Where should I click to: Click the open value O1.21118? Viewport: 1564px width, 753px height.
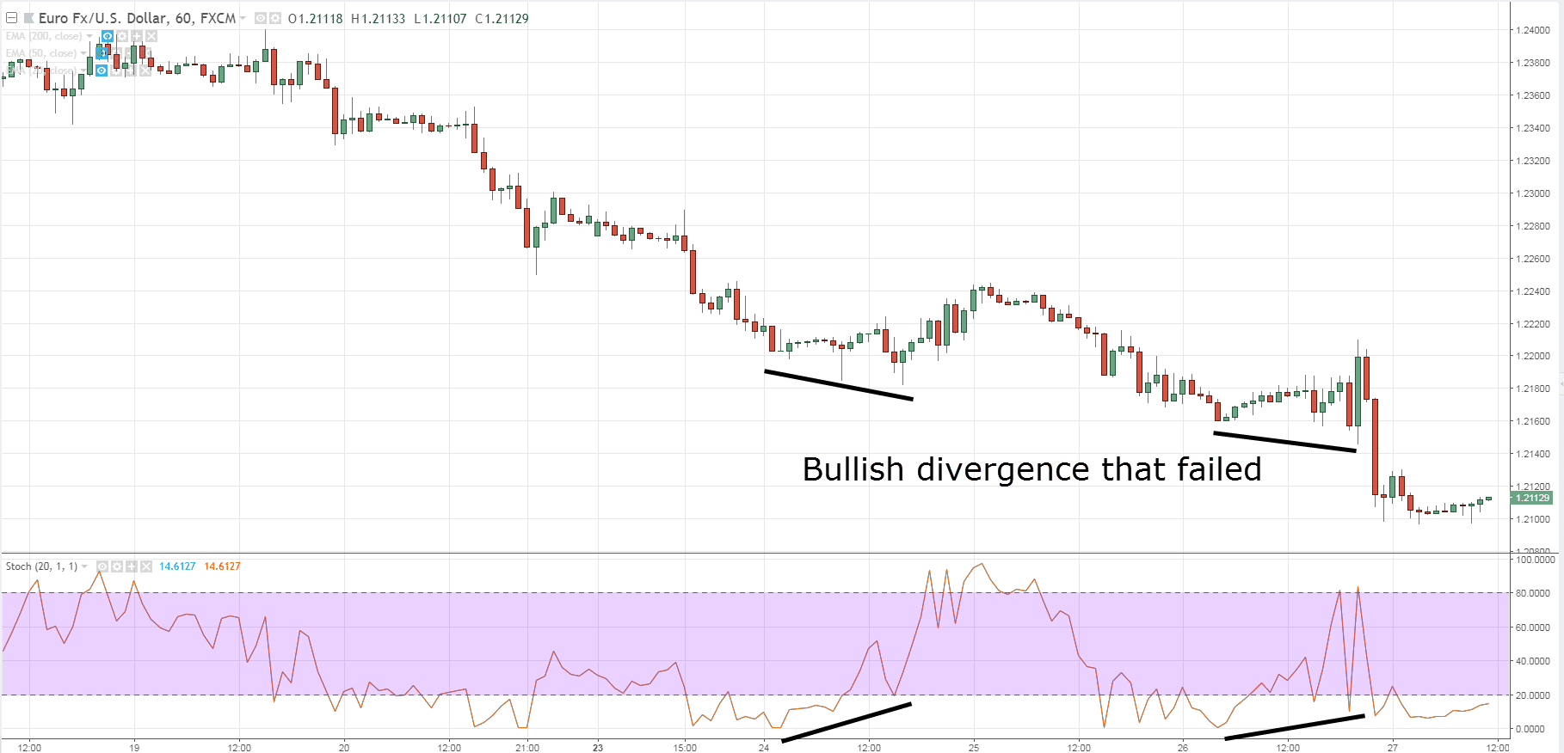coord(315,18)
